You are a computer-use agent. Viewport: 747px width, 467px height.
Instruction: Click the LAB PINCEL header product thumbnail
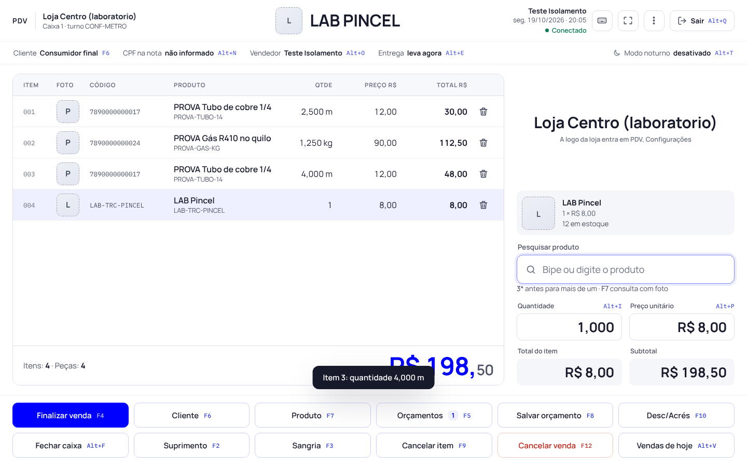[289, 21]
